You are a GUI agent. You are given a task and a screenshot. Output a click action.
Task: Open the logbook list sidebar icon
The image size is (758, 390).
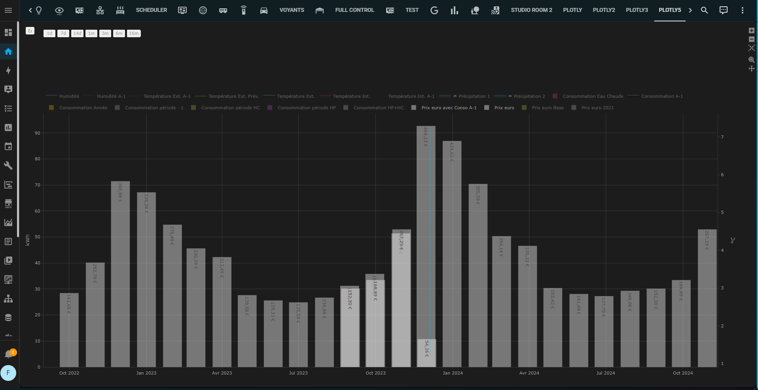[x=8, y=108]
